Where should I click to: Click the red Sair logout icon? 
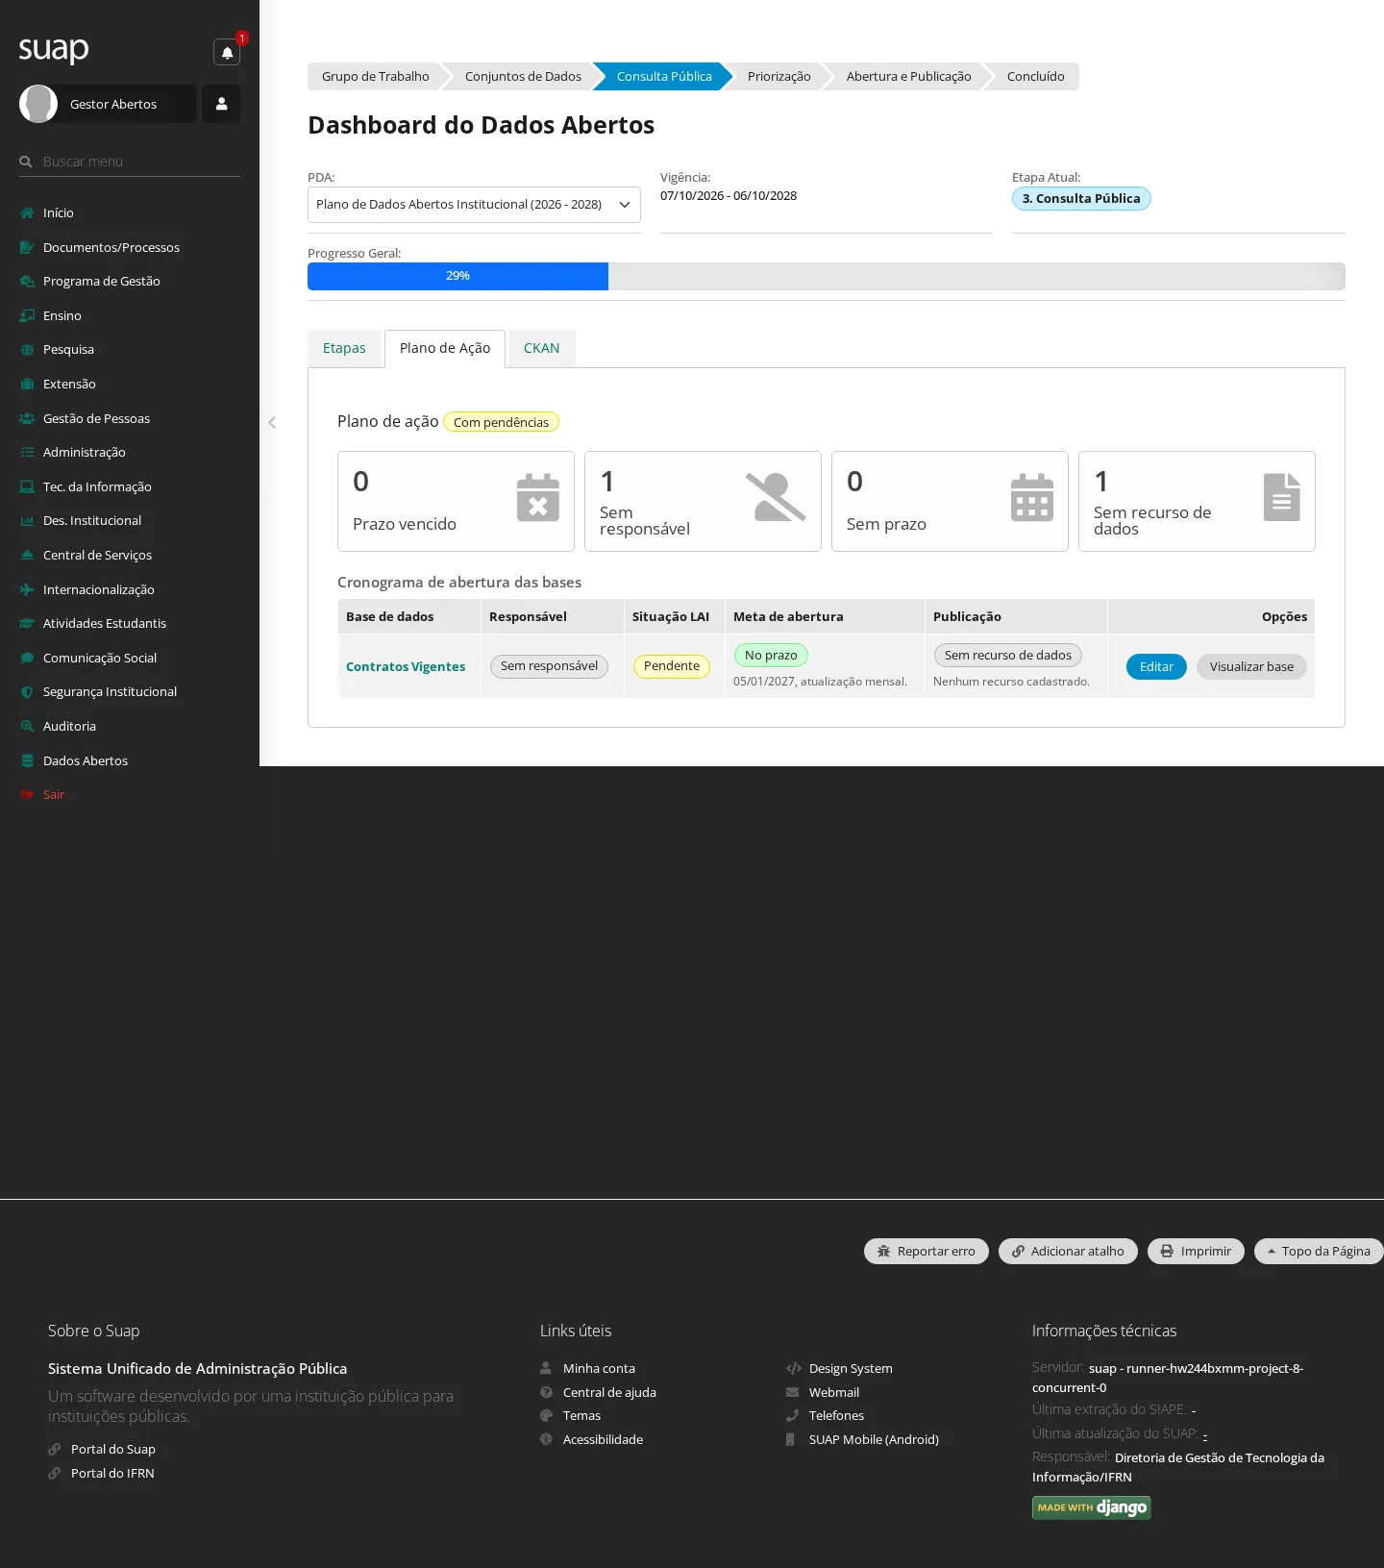tap(27, 795)
